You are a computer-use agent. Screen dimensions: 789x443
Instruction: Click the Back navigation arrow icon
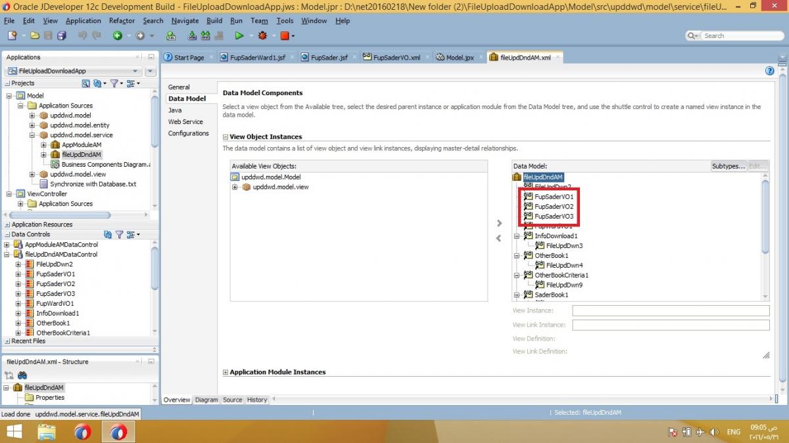(118, 35)
